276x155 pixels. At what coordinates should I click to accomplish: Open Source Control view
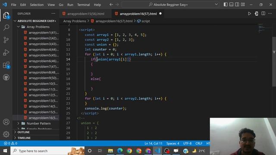(6, 40)
